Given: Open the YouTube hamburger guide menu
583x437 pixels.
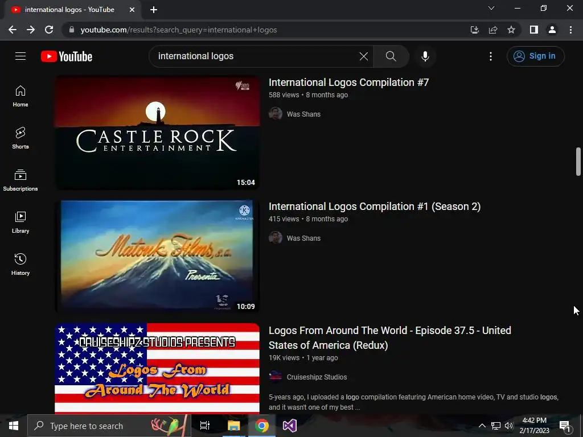Looking at the screenshot, I should pyautogui.click(x=20, y=56).
